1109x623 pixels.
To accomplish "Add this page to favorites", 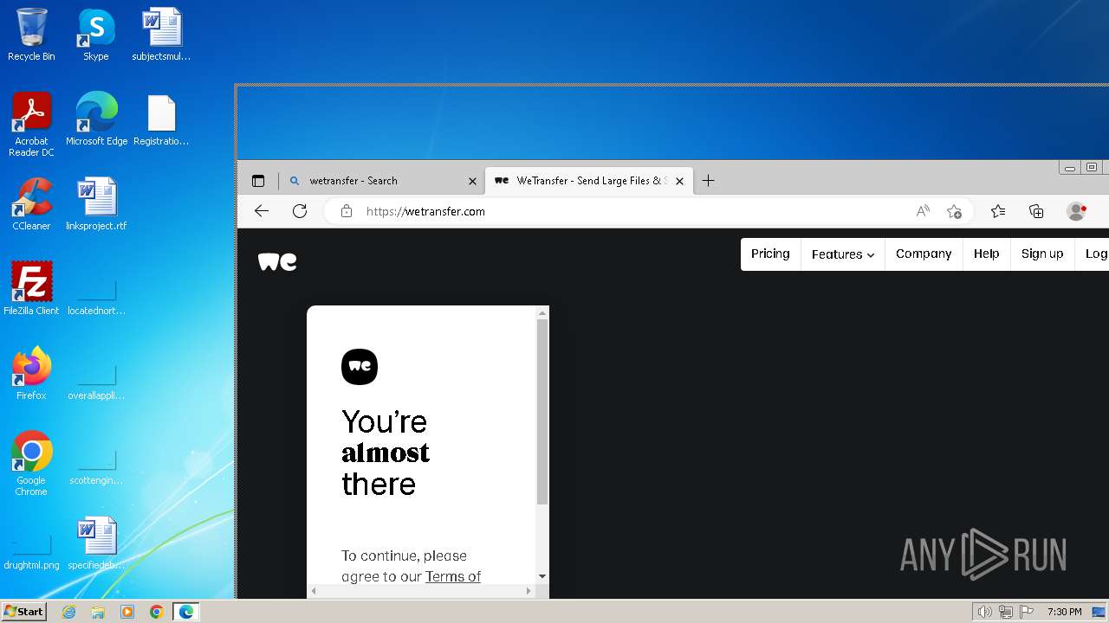I will 954,211.
